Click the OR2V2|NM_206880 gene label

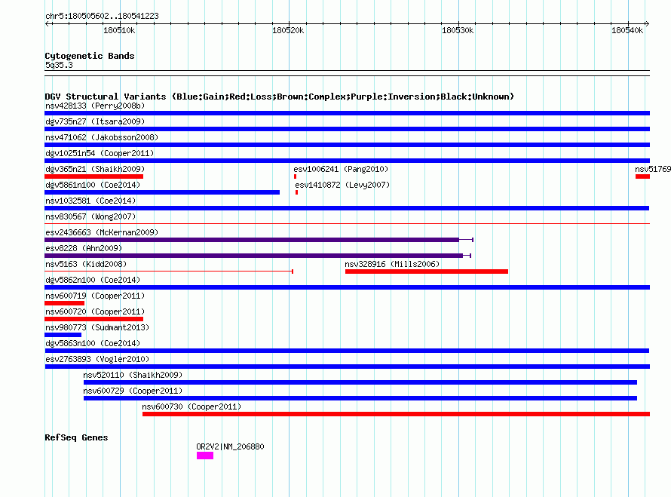(230, 446)
